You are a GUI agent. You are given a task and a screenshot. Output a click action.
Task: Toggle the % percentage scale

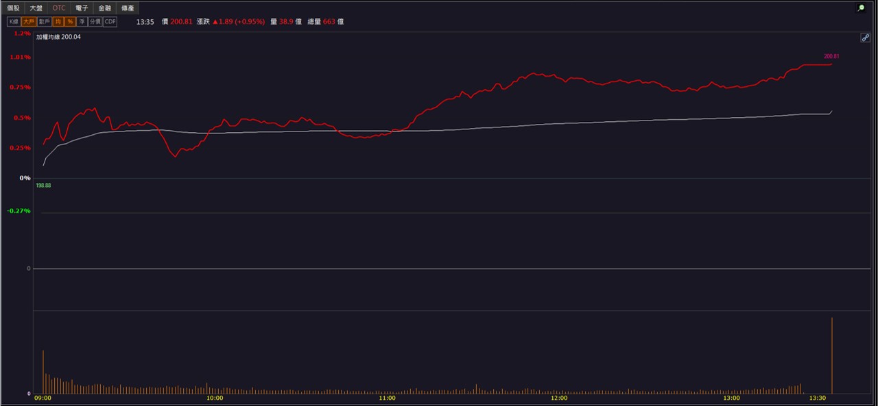point(70,22)
